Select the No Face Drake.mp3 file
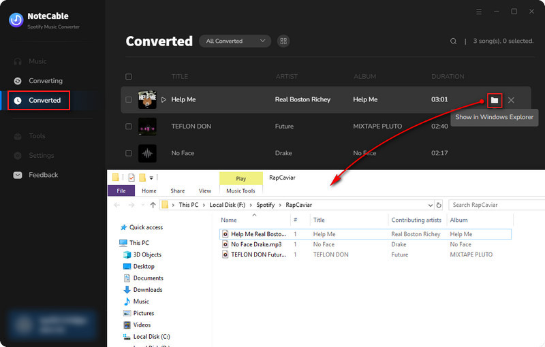Viewport: 545px width, 347px height. click(x=256, y=244)
